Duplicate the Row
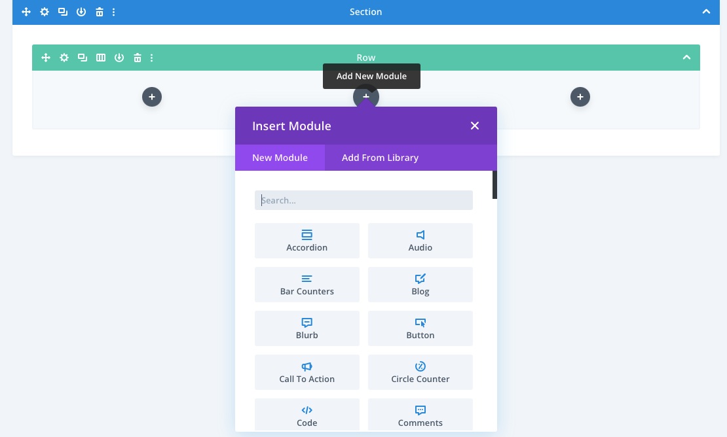This screenshot has width=727, height=437. tap(82, 57)
